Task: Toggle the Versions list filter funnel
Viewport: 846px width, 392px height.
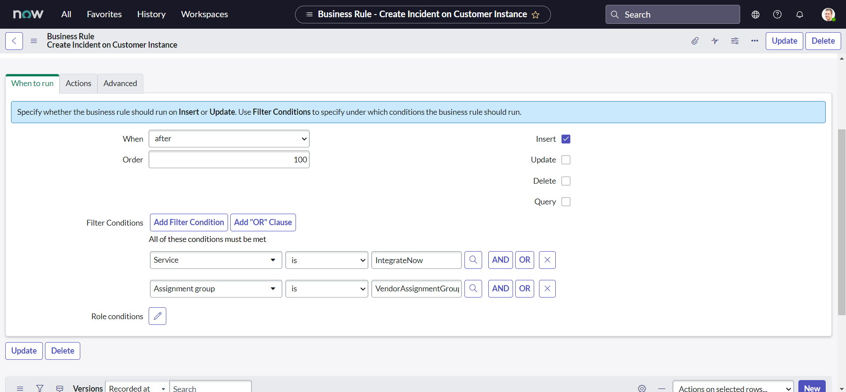Action: point(40,388)
